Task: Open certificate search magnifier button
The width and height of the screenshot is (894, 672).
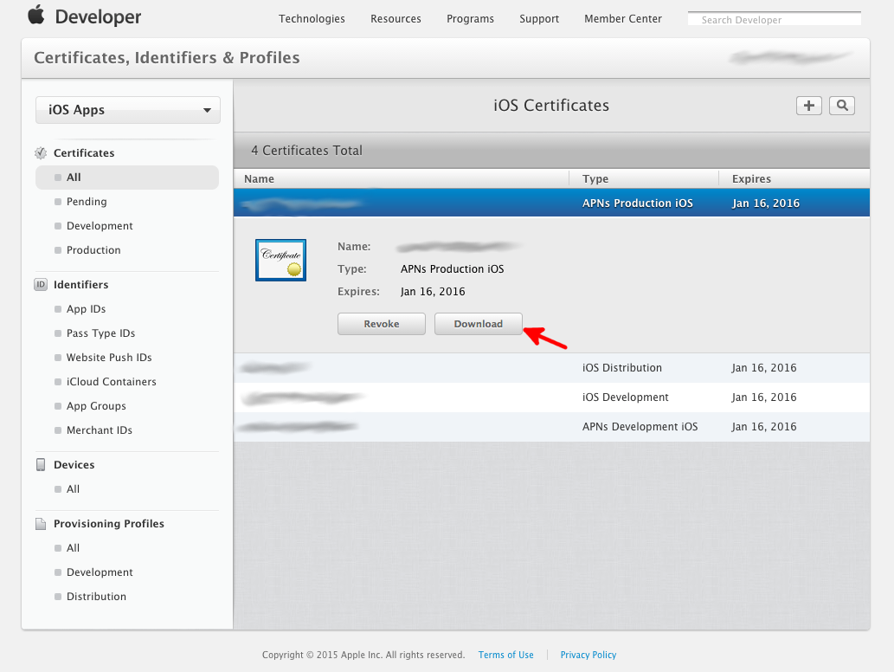Action: coord(841,106)
